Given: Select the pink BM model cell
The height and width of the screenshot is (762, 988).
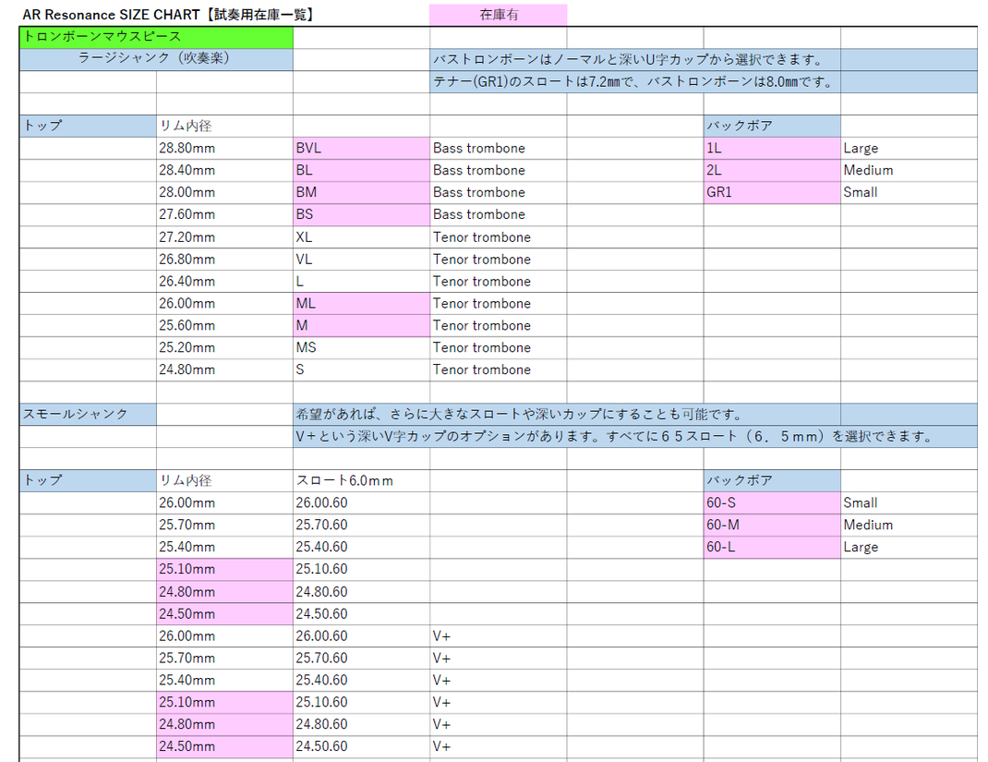Looking at the screenshot, I should coord(362,192).
